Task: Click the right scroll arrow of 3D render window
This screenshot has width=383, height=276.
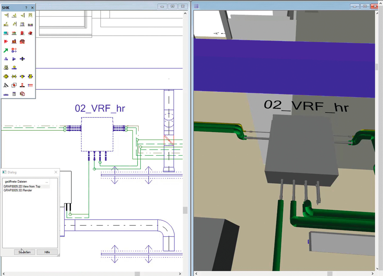Action: [x=372, y=273]
